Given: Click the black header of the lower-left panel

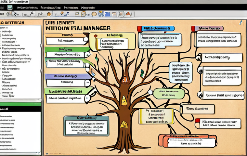Looking at the screenshot, I should pos(20,109).
